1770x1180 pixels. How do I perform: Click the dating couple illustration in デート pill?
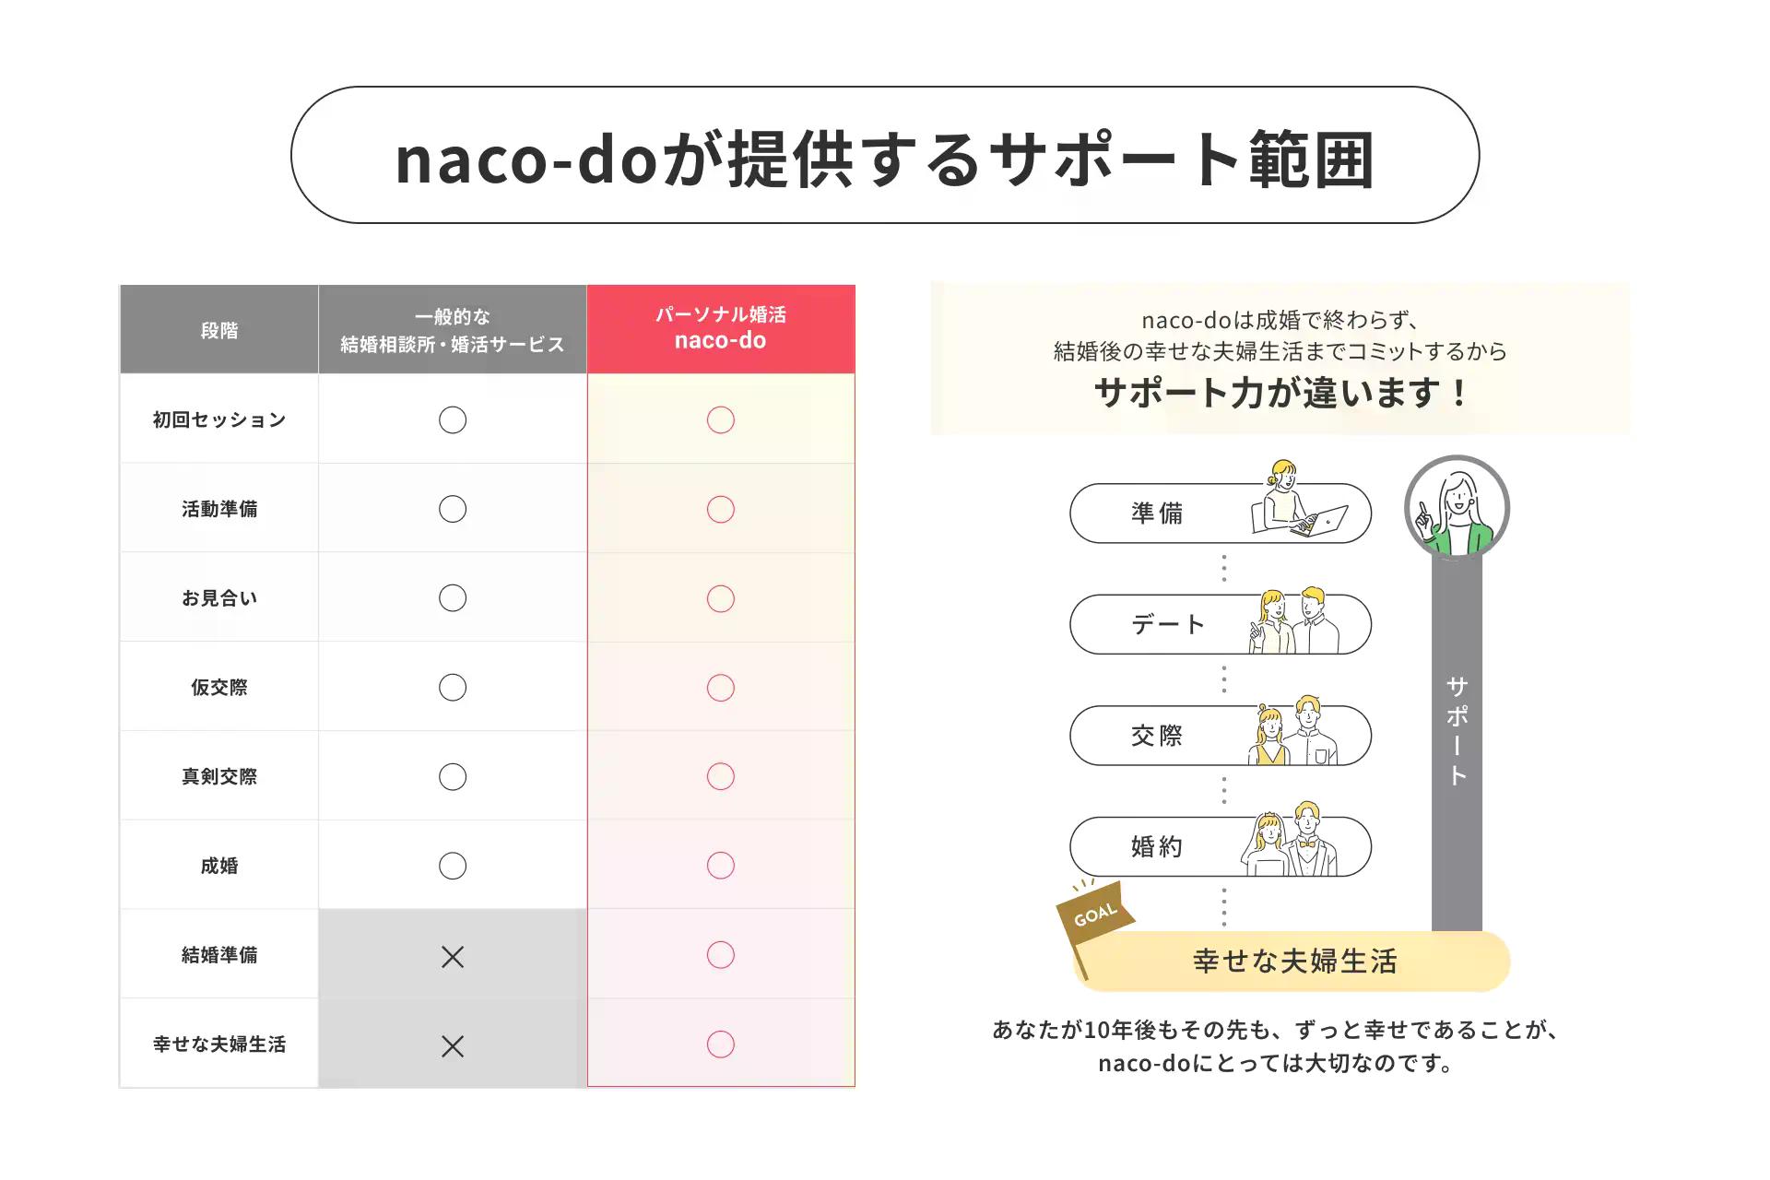1295,621
